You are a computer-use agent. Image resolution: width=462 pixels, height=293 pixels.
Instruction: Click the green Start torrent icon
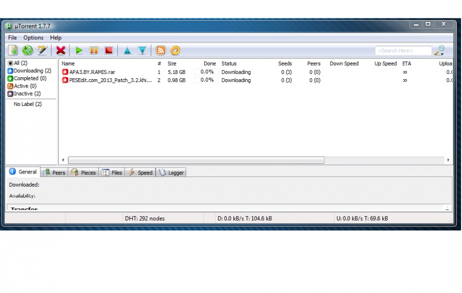click(79, 51)
